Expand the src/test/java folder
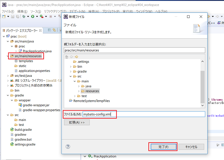This screenshot has width=224, height=160. point(8,76)
